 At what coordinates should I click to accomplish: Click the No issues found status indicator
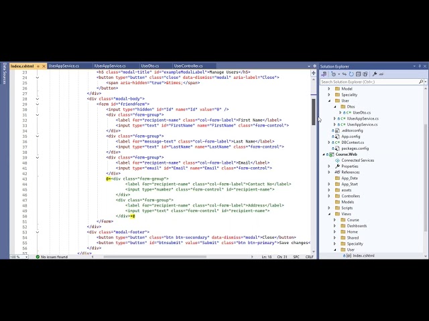(x=52, y=257)
